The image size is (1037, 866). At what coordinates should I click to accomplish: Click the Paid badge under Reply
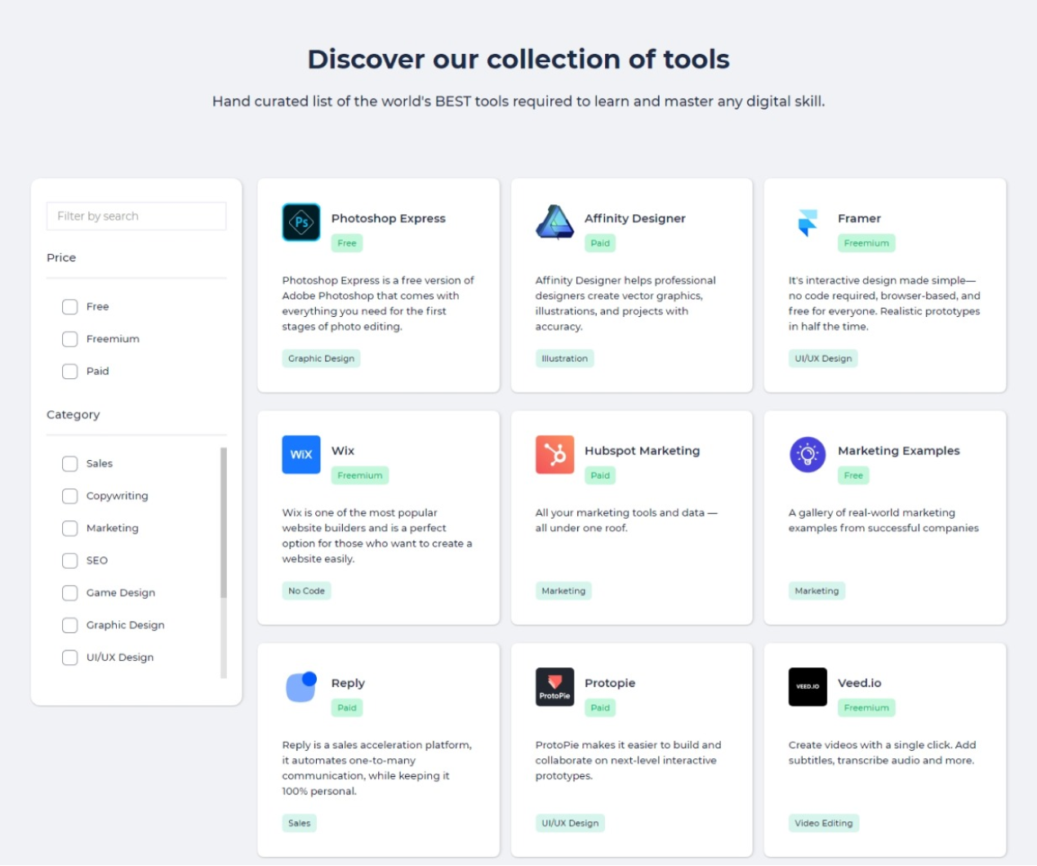347,708
